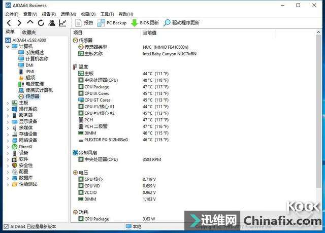The width and height of the screenshot is (325, 233).
Task: Expand the DirectX tree node
Action: [8, 147]
